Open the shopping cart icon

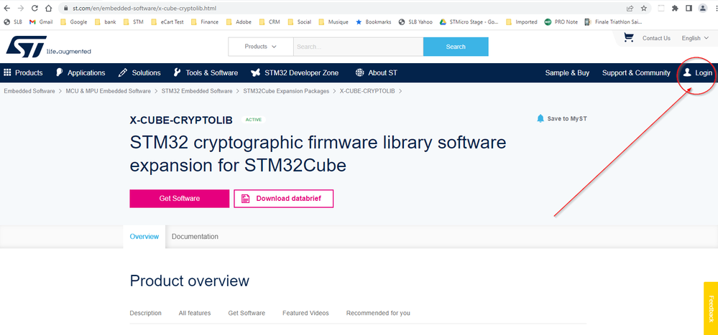[629, 38]
